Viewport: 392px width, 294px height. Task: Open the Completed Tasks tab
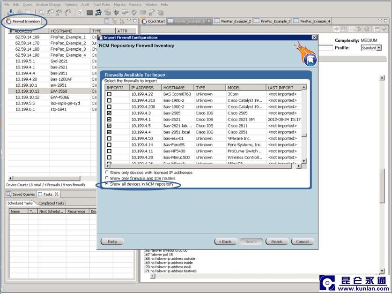52,203
